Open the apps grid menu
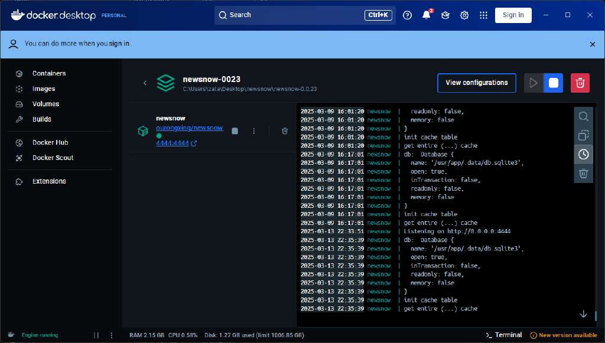 (x=483, y=15)
